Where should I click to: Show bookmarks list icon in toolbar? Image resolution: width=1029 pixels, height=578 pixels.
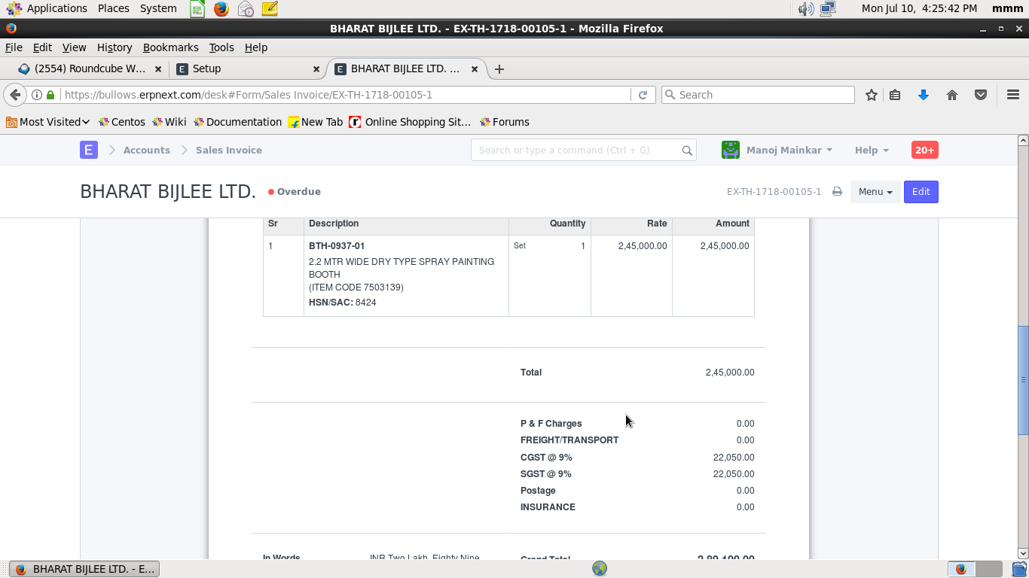895,95
